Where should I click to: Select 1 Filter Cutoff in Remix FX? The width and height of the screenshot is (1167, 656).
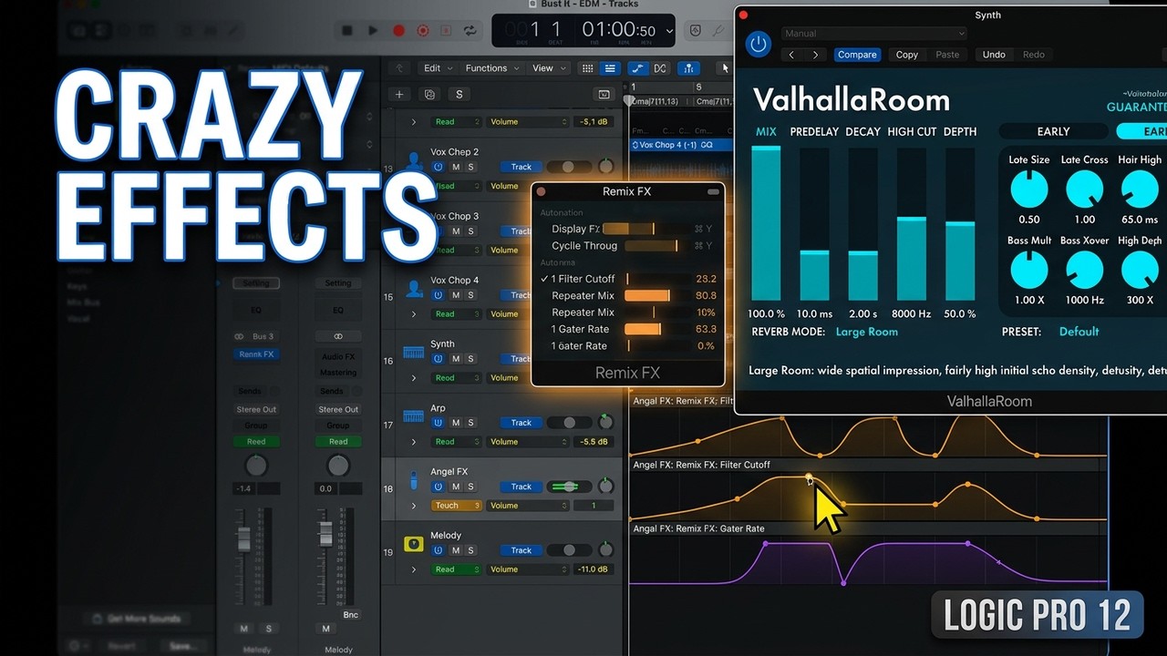pyautogui.click(x=583, y=279)
